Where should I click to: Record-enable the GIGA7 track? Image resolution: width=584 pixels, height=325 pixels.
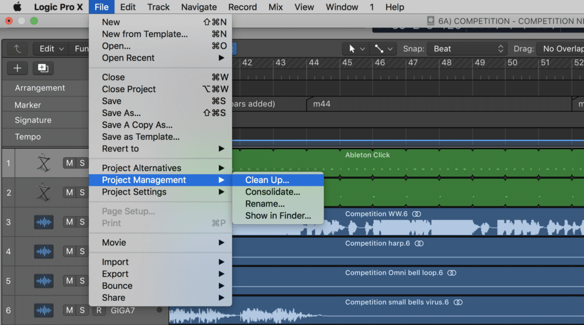pyautogui.click(x=99, y=310)
